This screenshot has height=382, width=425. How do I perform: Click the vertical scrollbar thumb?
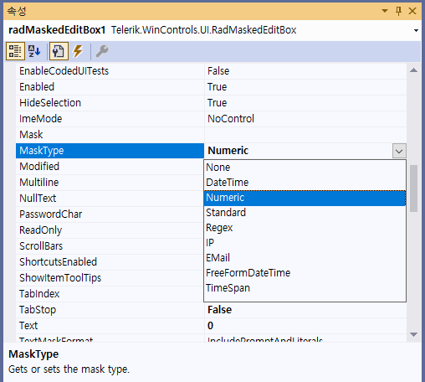pos(414,188)
